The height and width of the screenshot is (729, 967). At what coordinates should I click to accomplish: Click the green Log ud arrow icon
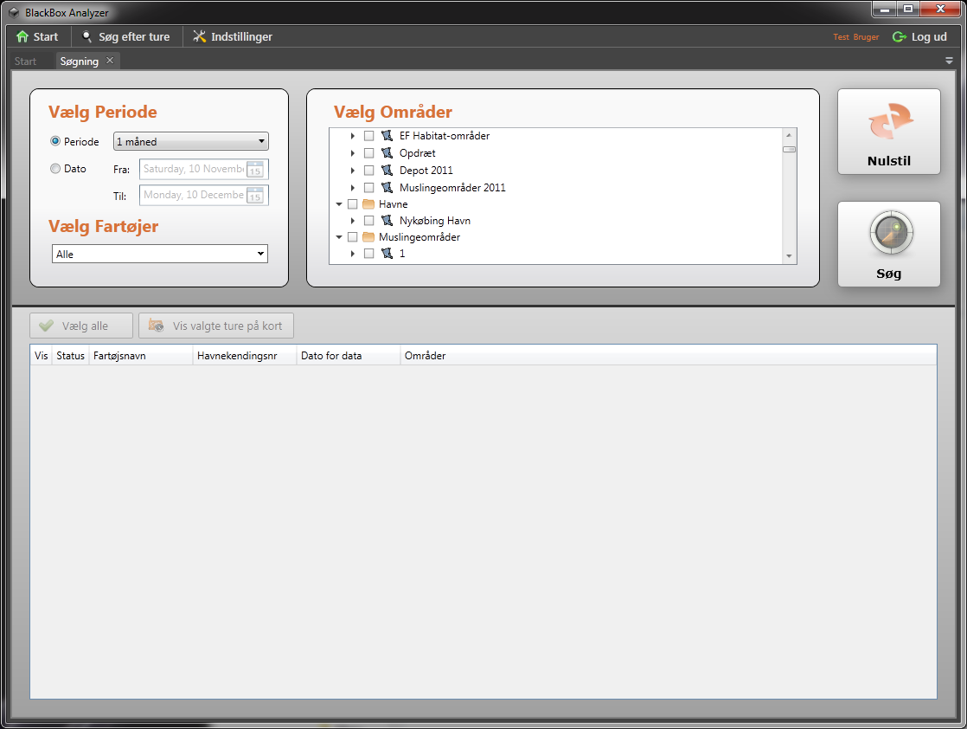(x=900, y=37)
